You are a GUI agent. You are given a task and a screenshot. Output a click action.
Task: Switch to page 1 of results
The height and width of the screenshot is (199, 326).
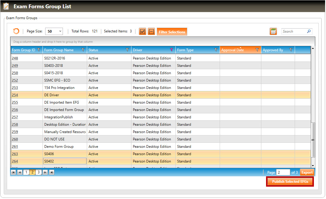point(26,173)
